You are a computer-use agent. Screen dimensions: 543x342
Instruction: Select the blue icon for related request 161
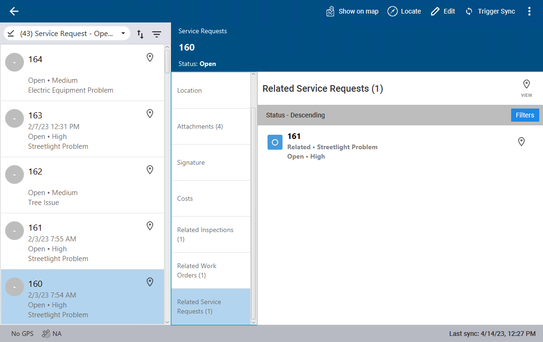tap(275, 142)
